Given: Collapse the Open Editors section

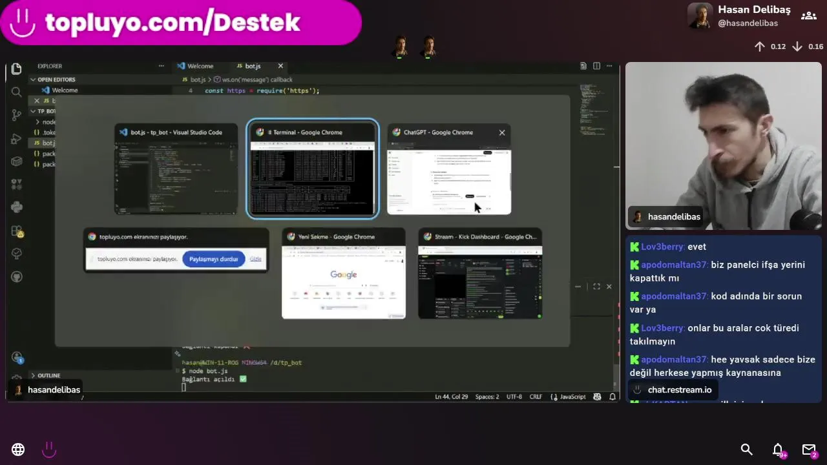Looking at the screenshot, I should click(56, 79).
